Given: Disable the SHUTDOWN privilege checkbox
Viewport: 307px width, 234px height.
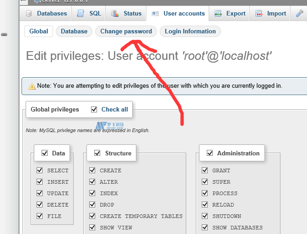Looking at the screenshot, I should point(205,216).
